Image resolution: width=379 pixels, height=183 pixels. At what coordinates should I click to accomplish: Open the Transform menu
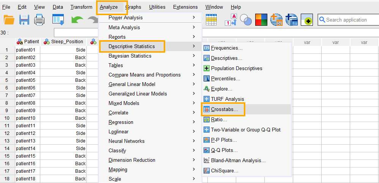[x=81, y=7]
